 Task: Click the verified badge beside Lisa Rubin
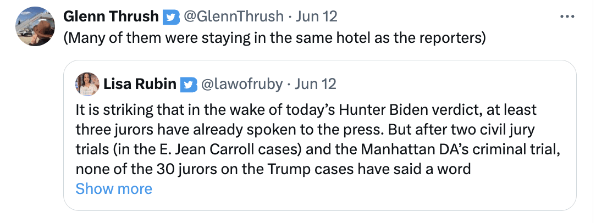[x=189, y=85]
